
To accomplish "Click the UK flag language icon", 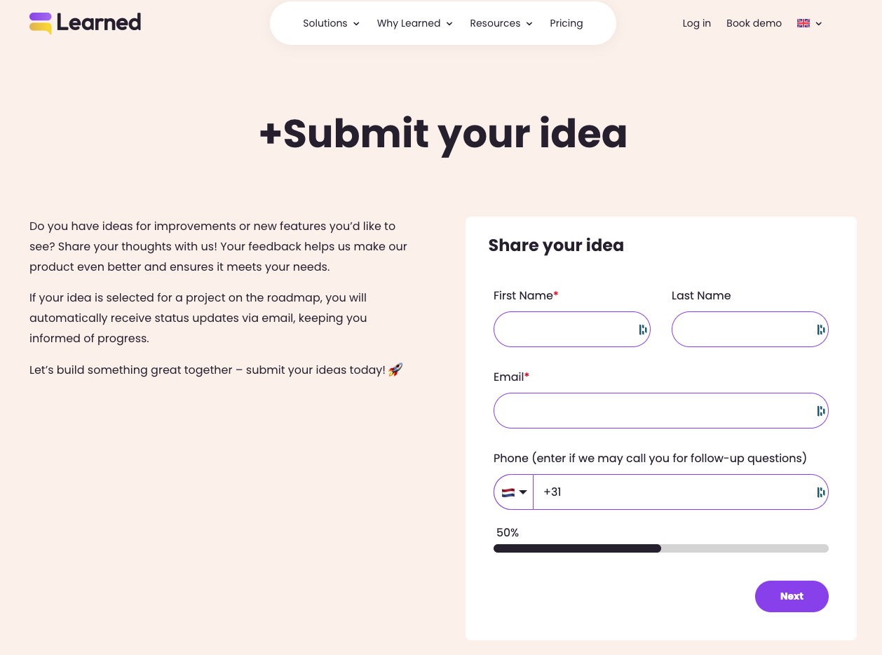I will point(803,23).
